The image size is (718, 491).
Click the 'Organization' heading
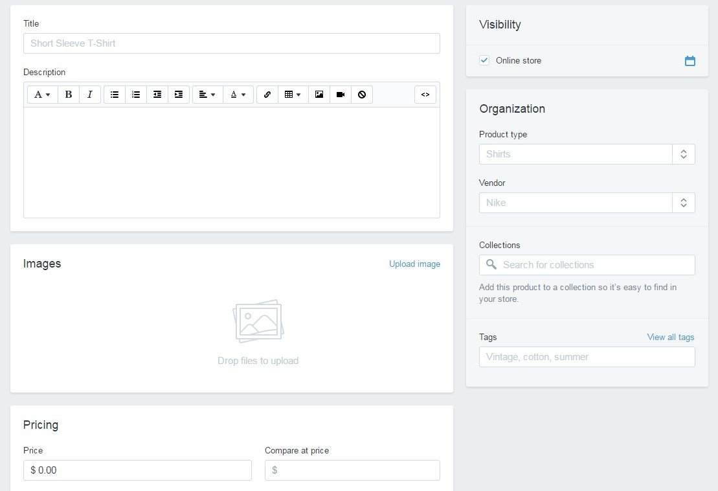(x=512, y=109)
